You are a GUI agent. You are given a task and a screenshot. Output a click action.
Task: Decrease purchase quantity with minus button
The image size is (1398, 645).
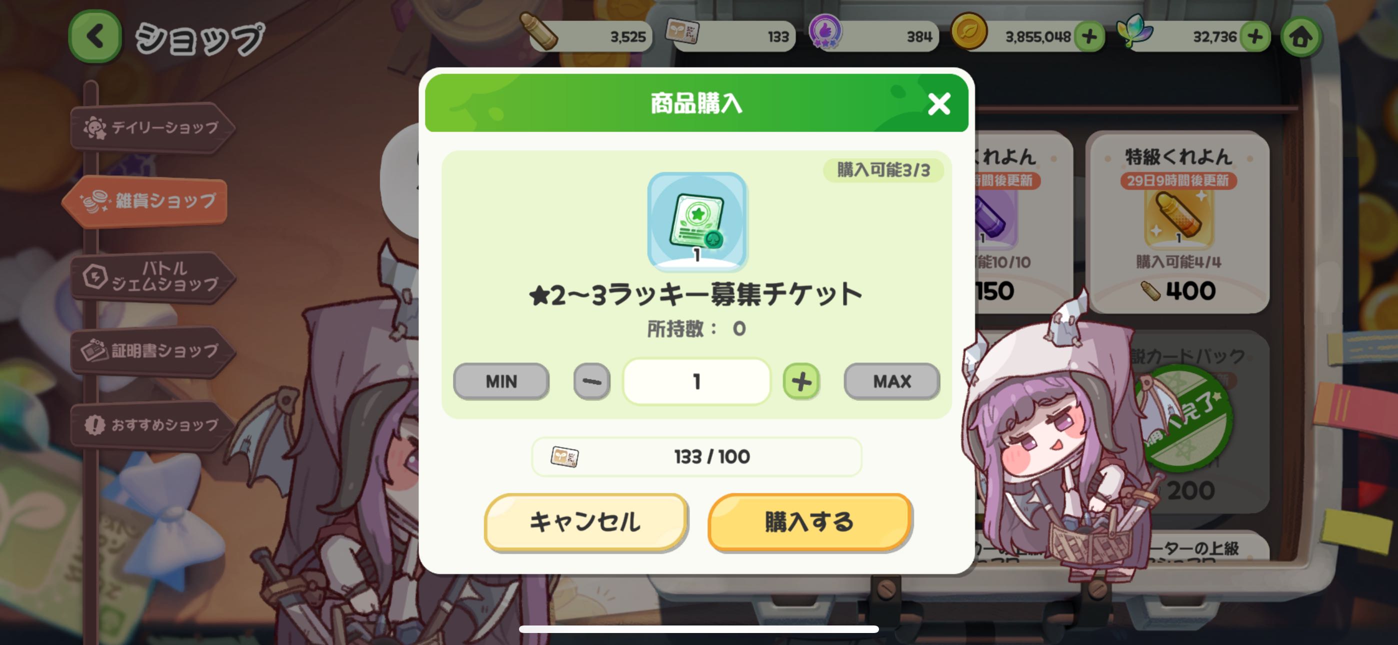point(591,381)
